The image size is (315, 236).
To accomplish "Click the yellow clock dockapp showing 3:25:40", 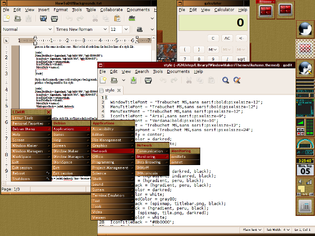I will tap(305, 161).
